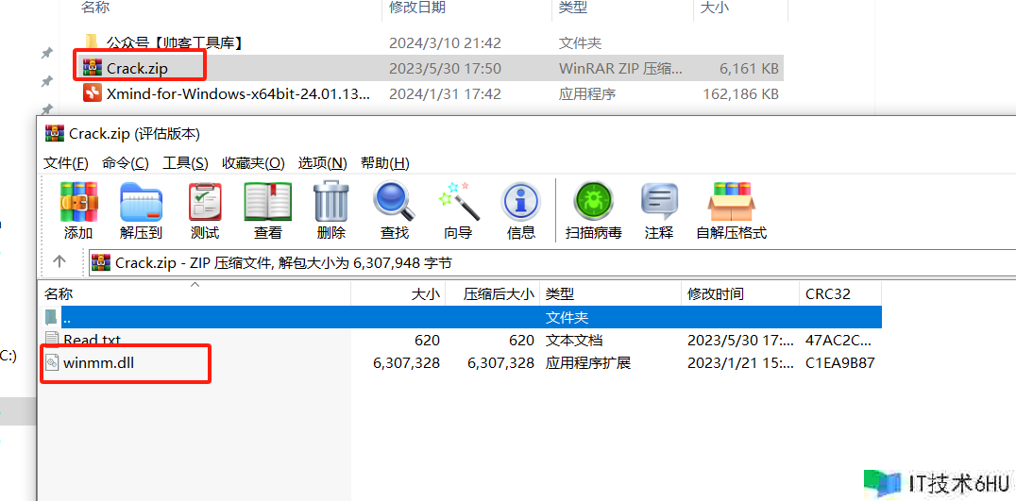Screen dimensions: 1016x501
Task: Sort by Name (名称) column header
Action: tap(59, 294)
